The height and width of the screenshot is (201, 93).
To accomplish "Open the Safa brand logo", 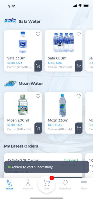I will 10,21.
